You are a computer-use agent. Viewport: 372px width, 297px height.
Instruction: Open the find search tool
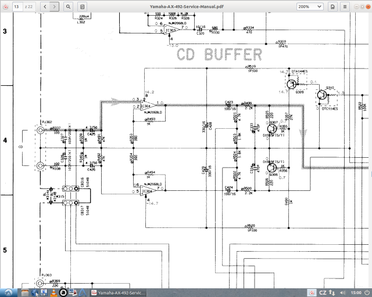click(69, 6)
